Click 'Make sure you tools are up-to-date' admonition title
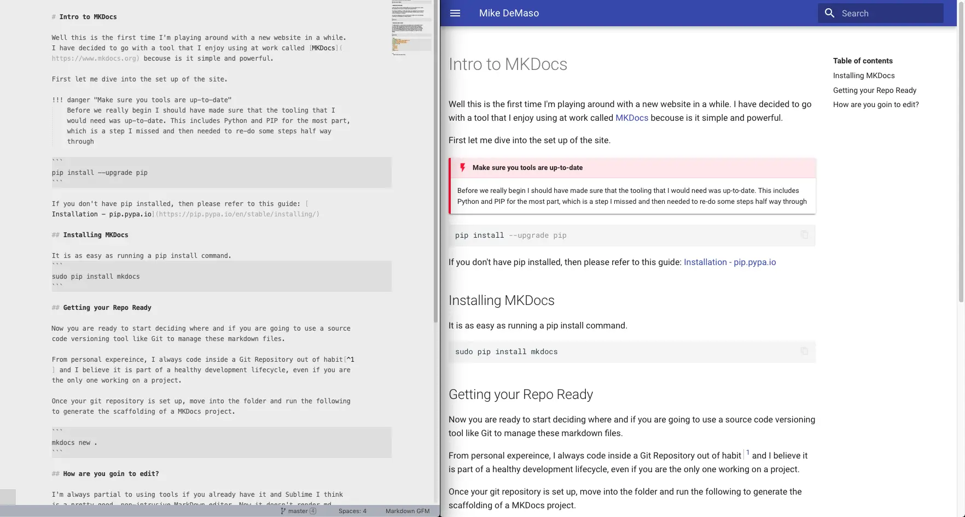965x517 pixels. point(527,167)
